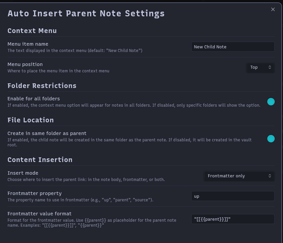Close the Auto Insert Parent Note settings
This screenshot has height=243, width=283.
point(273,9)
